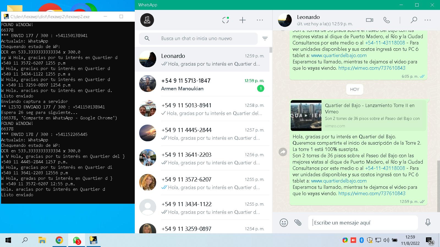The width and height of the screenshot is (440, 247).
Task: Open your WhatsApp profile avatar
Action: click(147, 20)
